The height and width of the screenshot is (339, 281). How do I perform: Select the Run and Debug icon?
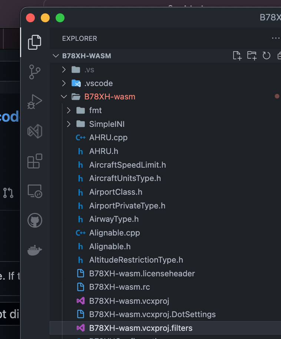point(34,101)
